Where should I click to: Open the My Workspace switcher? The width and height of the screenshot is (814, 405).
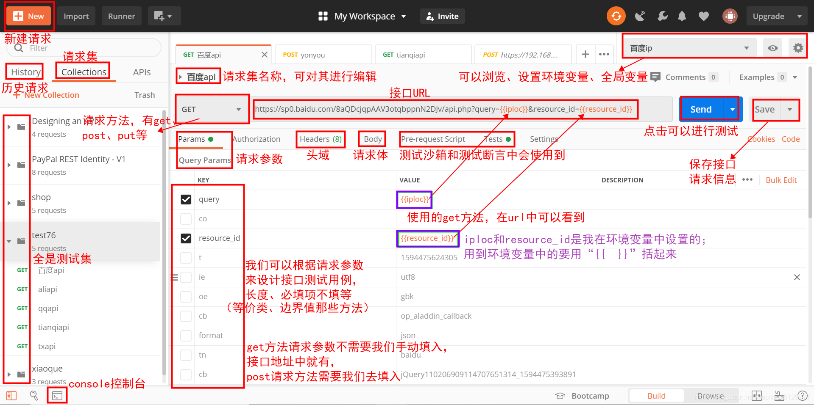tap(362, 16)
